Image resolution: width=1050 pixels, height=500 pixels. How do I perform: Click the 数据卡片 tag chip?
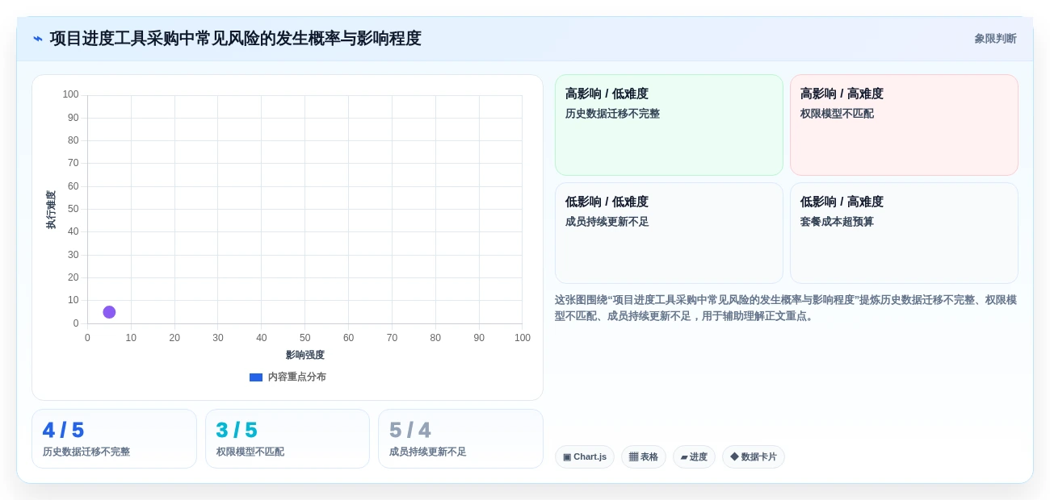point(754,456)
